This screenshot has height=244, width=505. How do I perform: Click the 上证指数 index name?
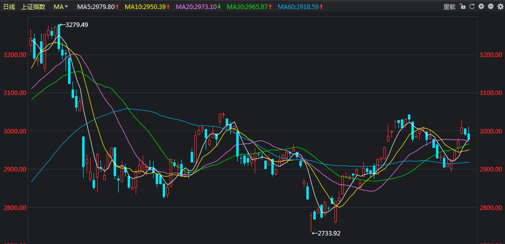[33, 7]
